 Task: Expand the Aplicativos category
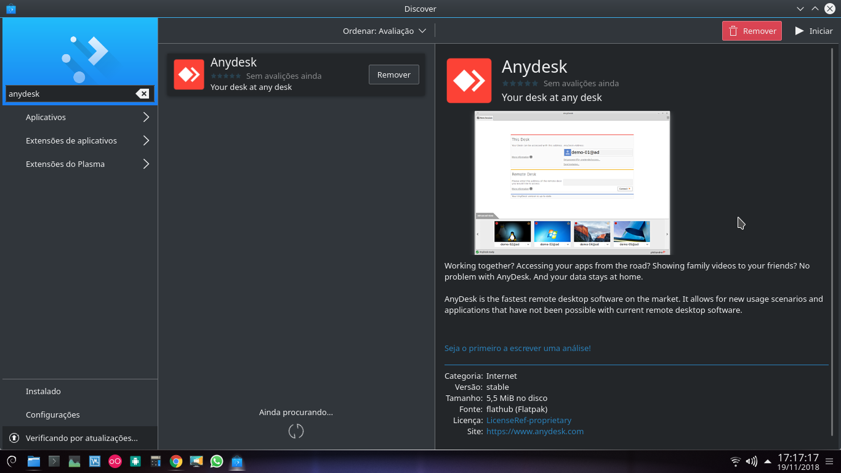coord(80,117)
